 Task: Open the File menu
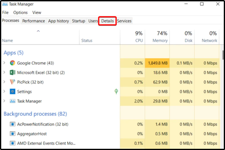point(5,12)
